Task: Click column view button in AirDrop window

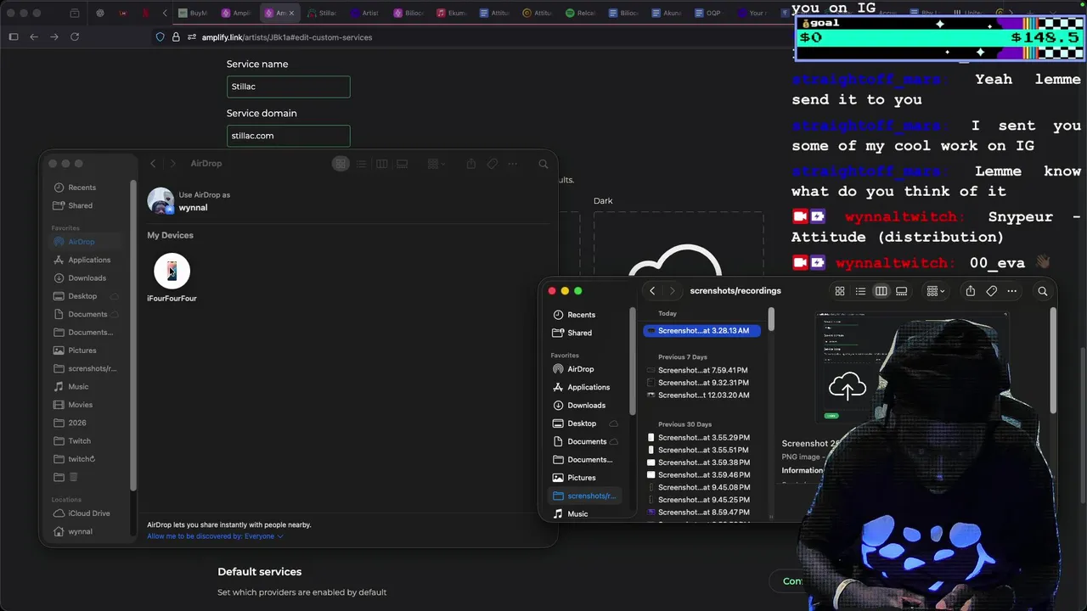Action: (382, 164)
